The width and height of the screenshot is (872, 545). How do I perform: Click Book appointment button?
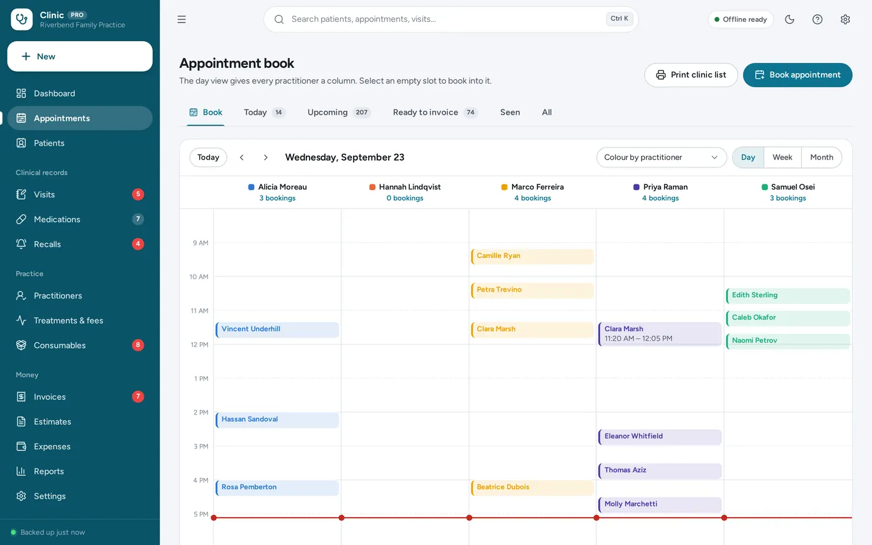[x=797, y=75]
